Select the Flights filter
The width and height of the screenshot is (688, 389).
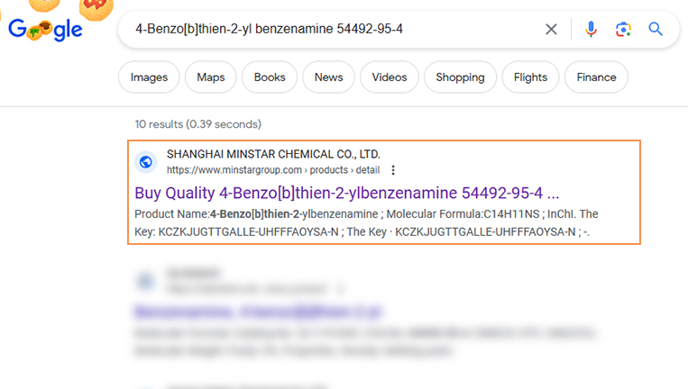530,77
